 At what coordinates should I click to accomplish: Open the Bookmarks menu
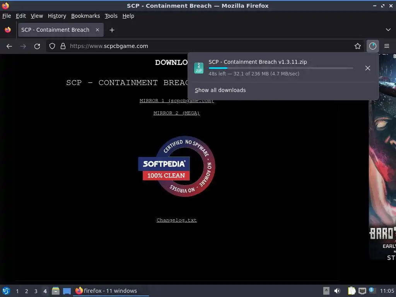[x=85, y=16]
